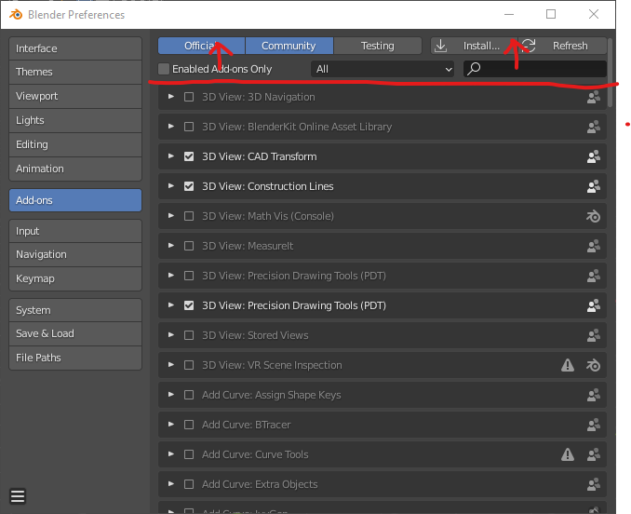Click community icon on BlenderKit Online Asset Library row
Viewport: 631px width, 514px height.
[x=594, y=127]
